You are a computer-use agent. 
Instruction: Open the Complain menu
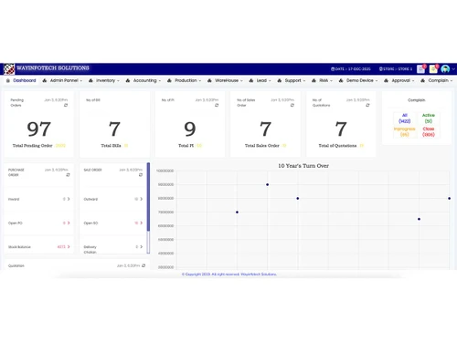point(441,80)
